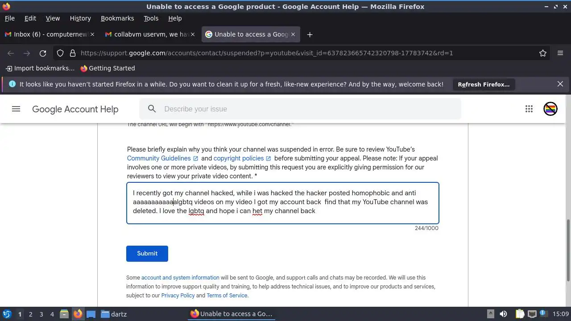Submit the channel appeal form
Screen dimensions: 571x321
pos(147,253)
